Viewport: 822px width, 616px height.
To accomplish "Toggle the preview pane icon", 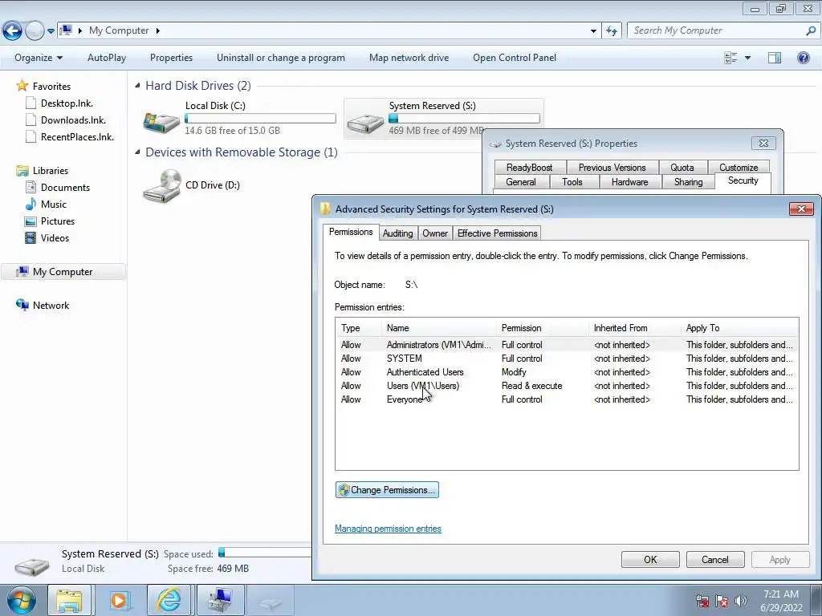I will tap(775, 58).
